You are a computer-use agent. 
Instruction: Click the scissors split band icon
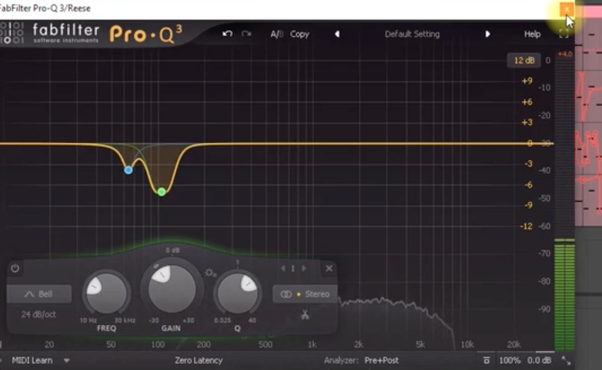pyautogui.click(x=304, y=315)
